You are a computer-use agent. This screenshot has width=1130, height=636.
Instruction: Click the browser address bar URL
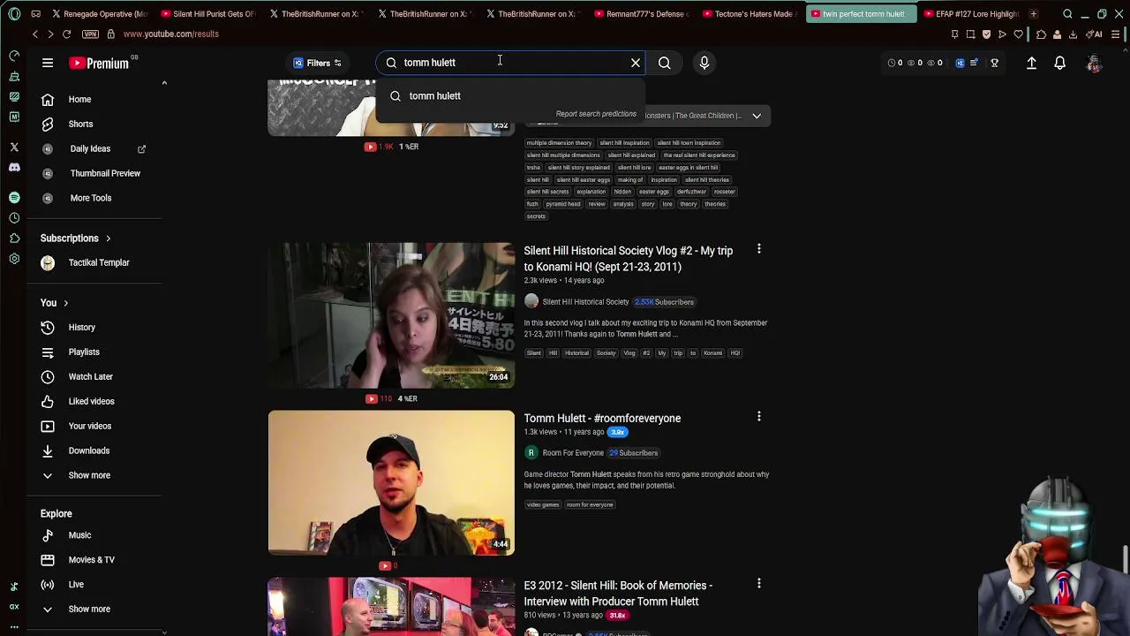[171, 34]
